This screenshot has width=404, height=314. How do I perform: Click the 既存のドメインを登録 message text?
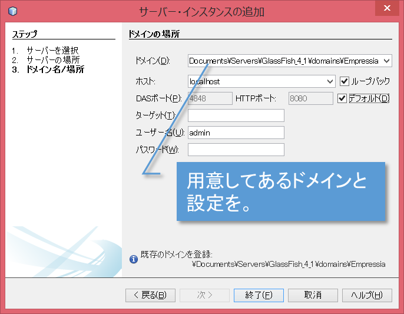click(177, 254)
